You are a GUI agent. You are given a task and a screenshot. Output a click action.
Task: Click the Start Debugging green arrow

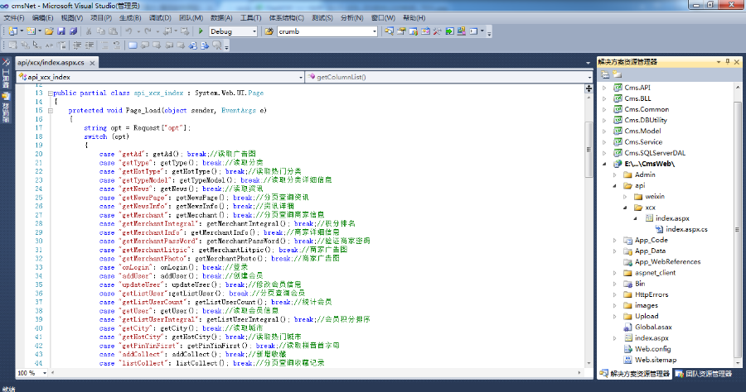[x=201, y=31]
